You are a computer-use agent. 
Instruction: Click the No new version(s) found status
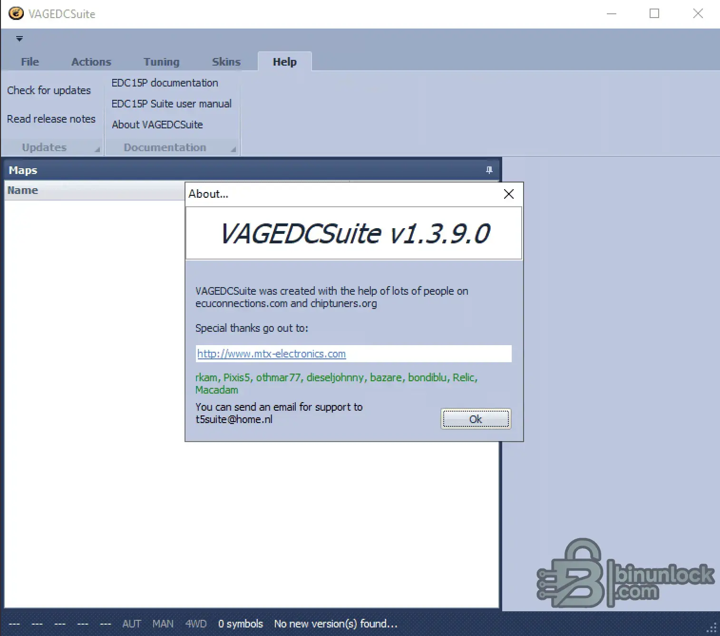tap(336, 624)
